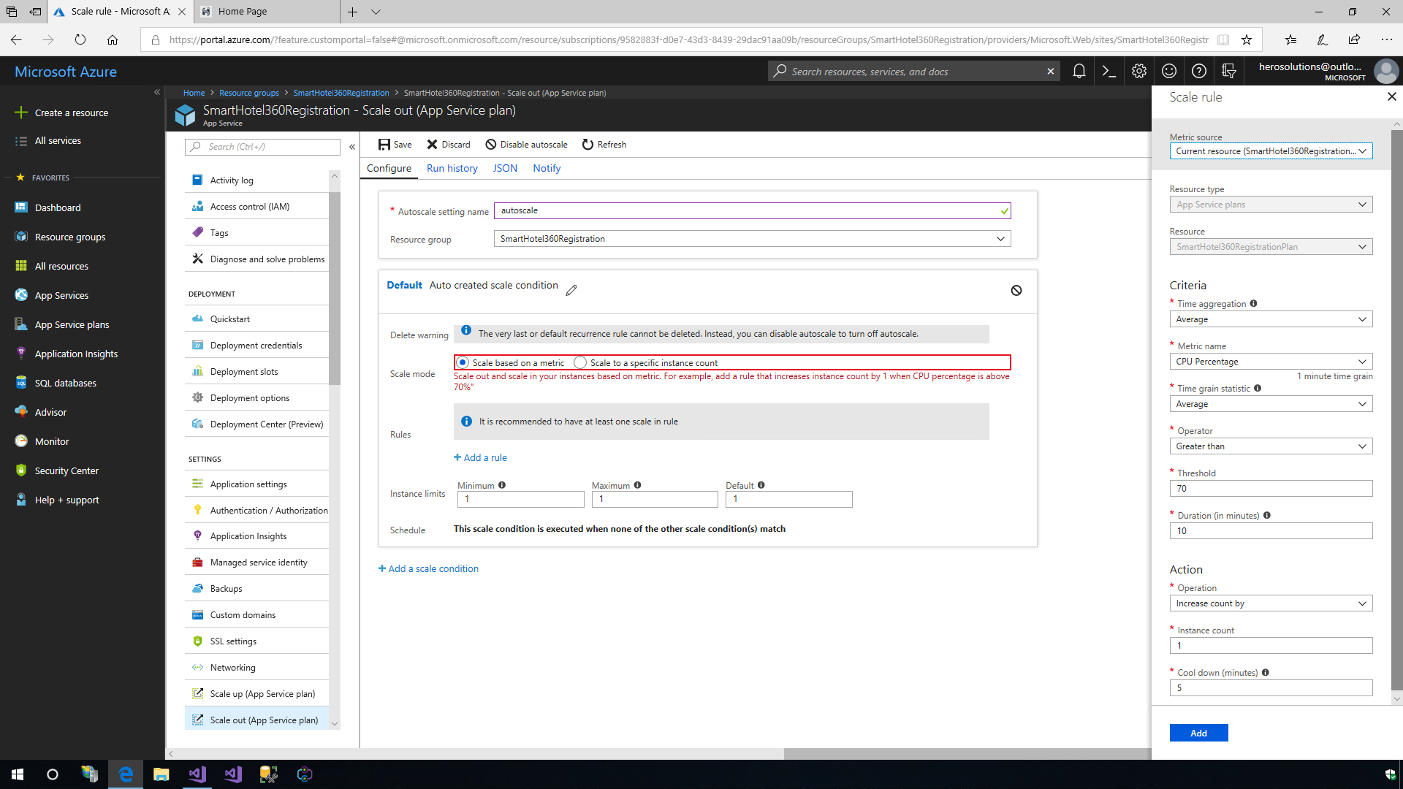Click the Refresh icon in toolbar
This screenshot has height=789, width=1403.
coord(588,145)
